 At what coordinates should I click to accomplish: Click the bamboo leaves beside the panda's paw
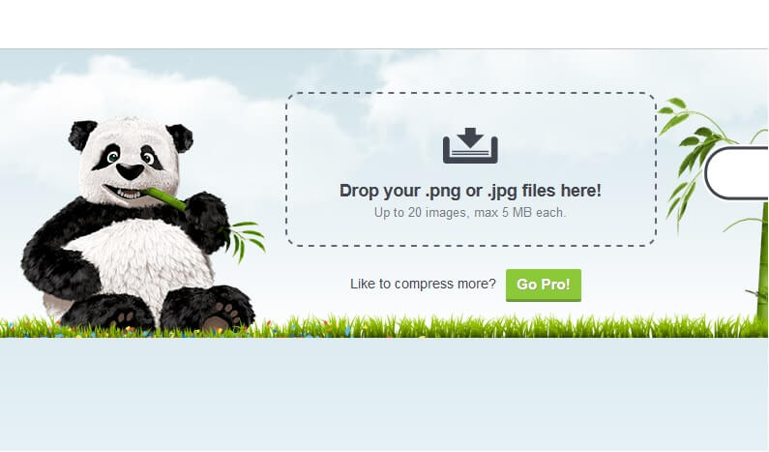pos(248,239)
